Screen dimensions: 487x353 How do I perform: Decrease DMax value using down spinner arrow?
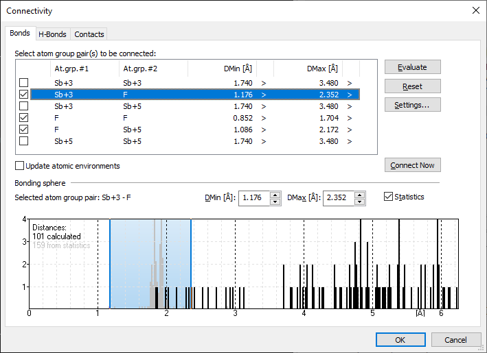pos(360,202)
